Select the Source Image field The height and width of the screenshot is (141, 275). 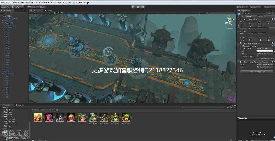coord(265,48)
